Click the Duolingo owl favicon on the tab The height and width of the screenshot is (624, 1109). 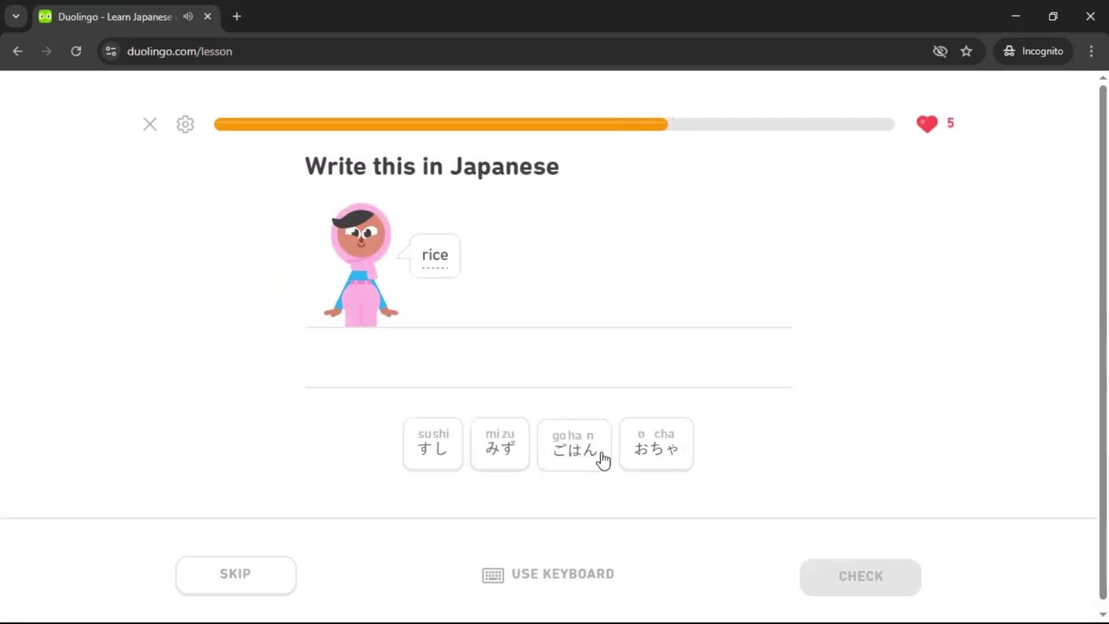point(45,16)
